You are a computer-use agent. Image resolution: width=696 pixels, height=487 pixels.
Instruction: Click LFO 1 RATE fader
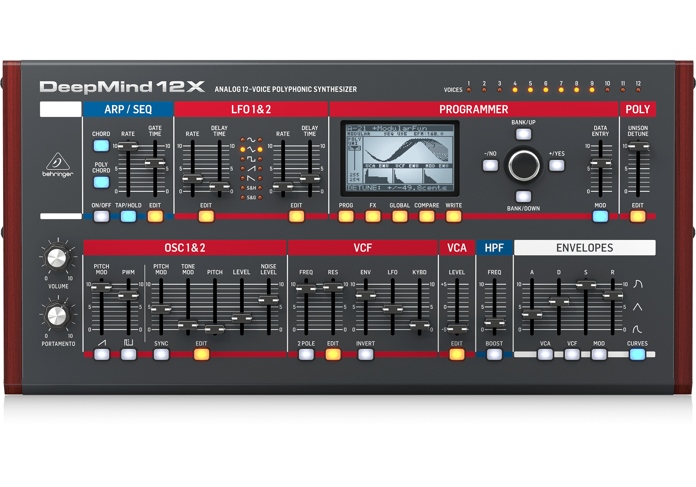tap(192, 178)
